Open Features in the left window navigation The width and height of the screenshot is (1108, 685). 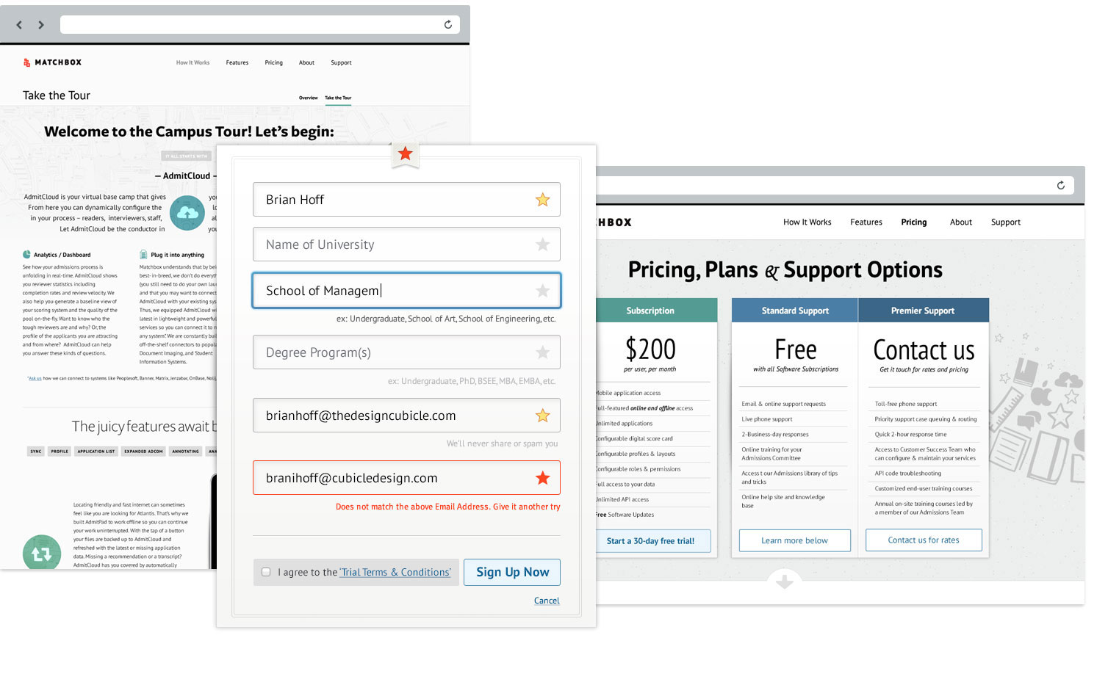[237, 63]
